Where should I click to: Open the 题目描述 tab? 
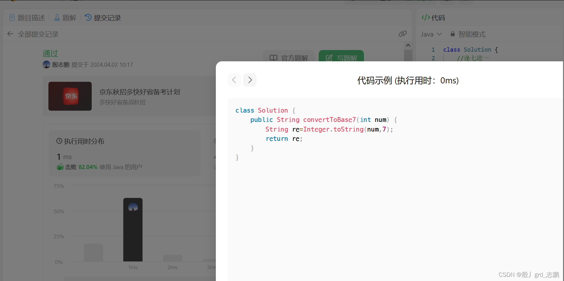pos(27,18)
